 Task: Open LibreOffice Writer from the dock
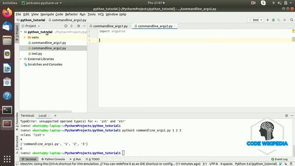tap(7, 68)
